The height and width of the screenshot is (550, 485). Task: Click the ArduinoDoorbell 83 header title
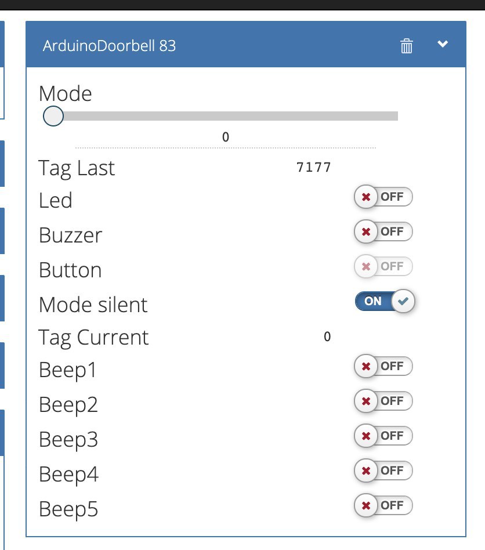109,46
